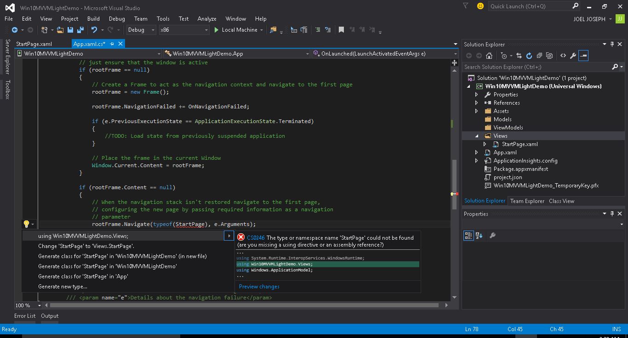The height and width of the screenshot is (338, 628).
Task: Click Sync with Active Document icon
Action: click(x=519, y=56)
